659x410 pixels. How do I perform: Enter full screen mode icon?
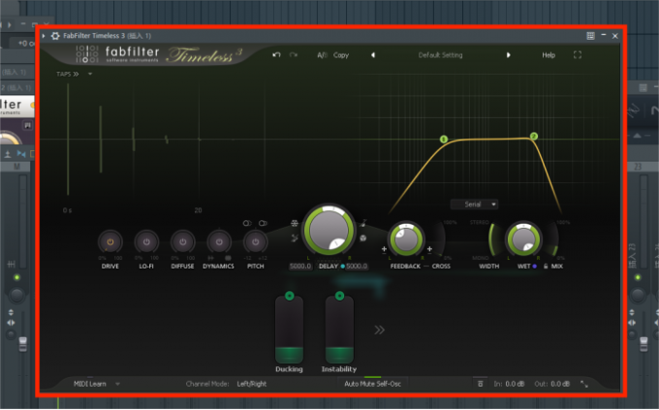pos(578,54)
